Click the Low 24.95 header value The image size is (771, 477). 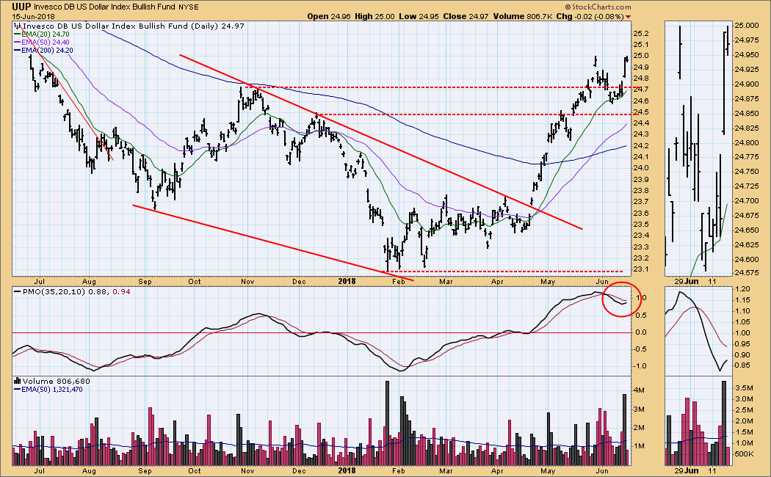pyautogui.click(x=419, y=16)
